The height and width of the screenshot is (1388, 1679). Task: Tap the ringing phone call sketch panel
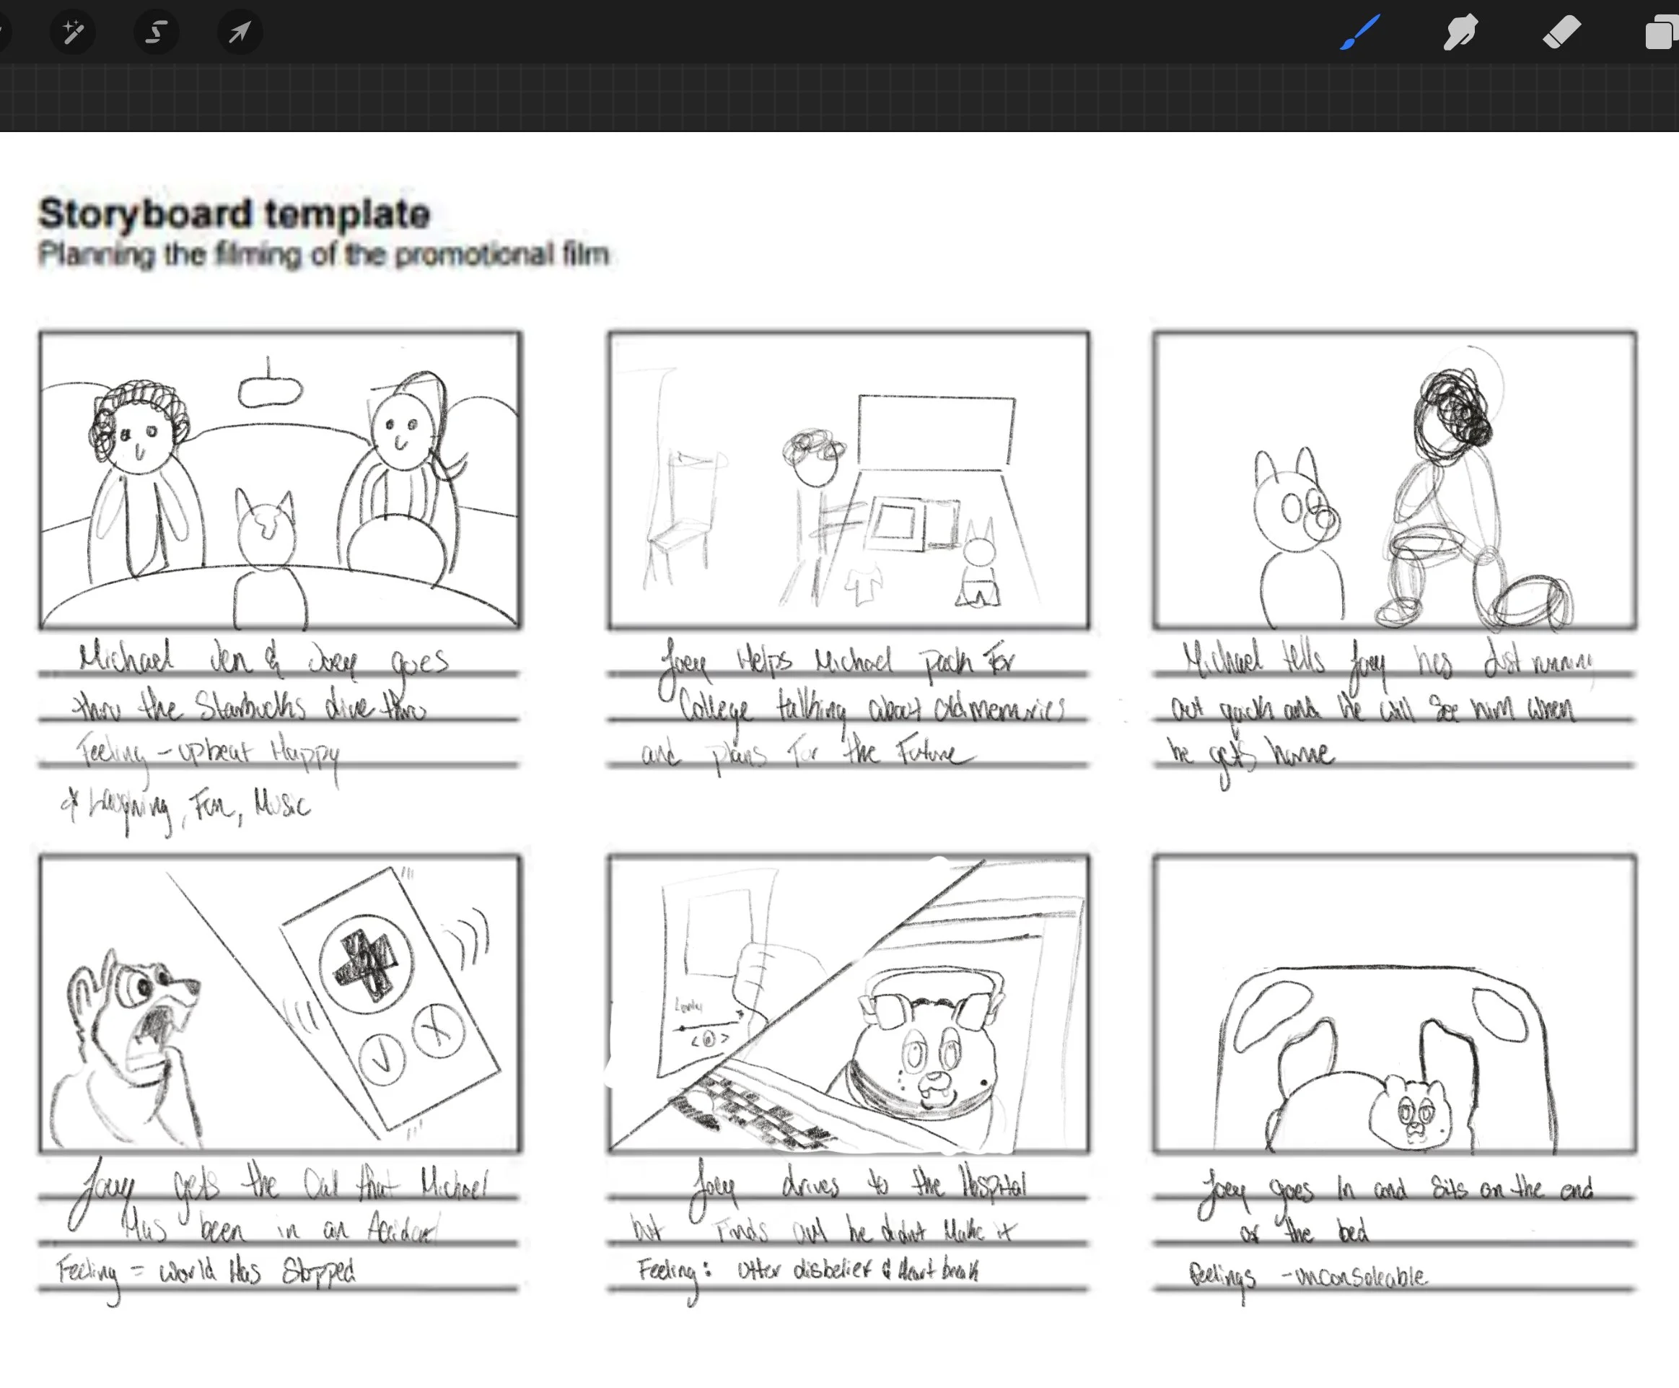pyautogui.click(x=280, y=1003)
